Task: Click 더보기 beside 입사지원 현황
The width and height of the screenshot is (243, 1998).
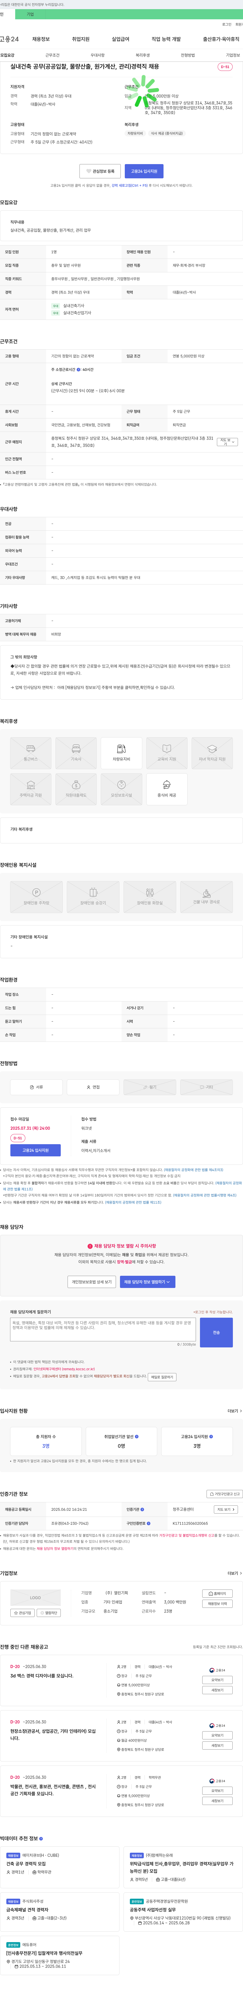Action: (x=234, y=1411)
